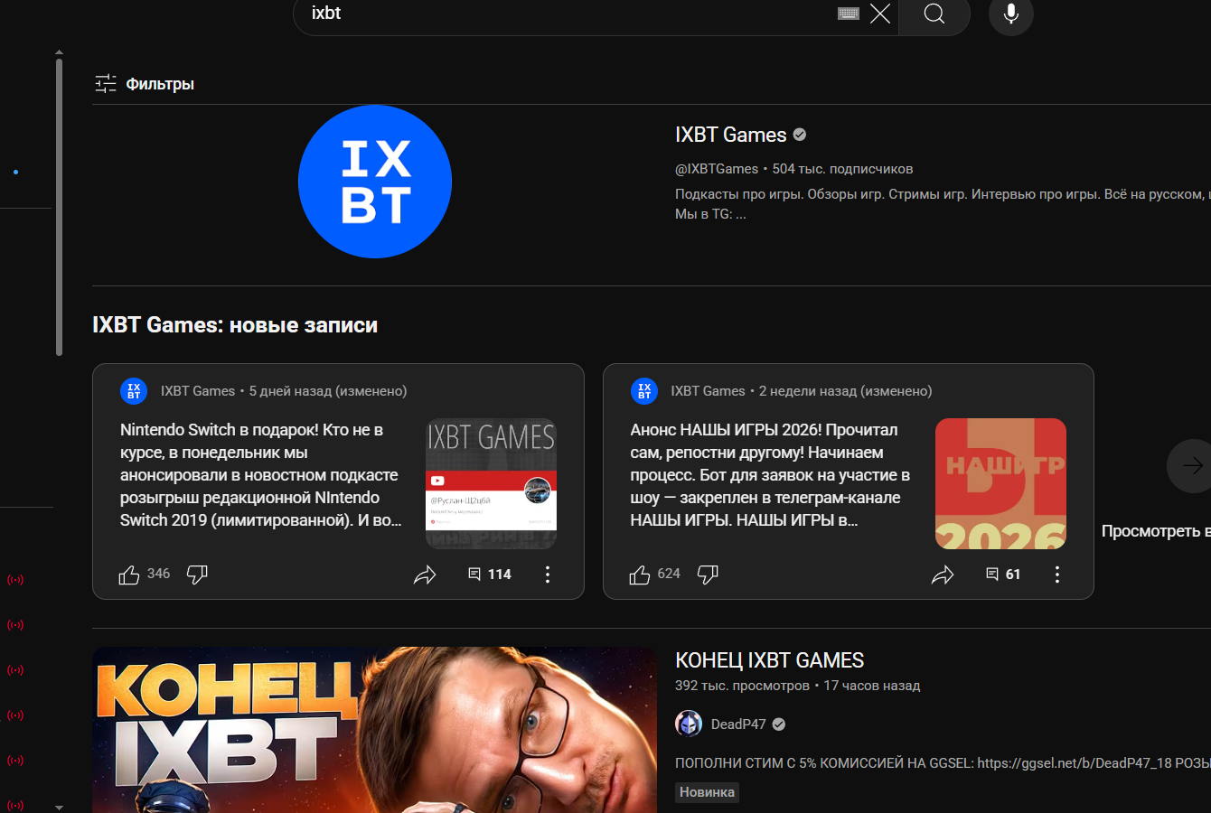Dislike the Nintendo Switch giveaway post
This screenshot has width=1211, height=813.
[197, 575]
